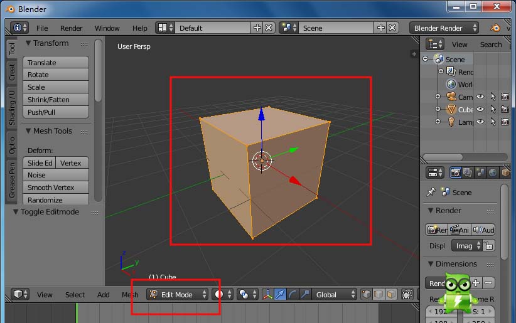
Task: Switch to the Create tab in tool shelf
Action: click(x=11, y=71)
